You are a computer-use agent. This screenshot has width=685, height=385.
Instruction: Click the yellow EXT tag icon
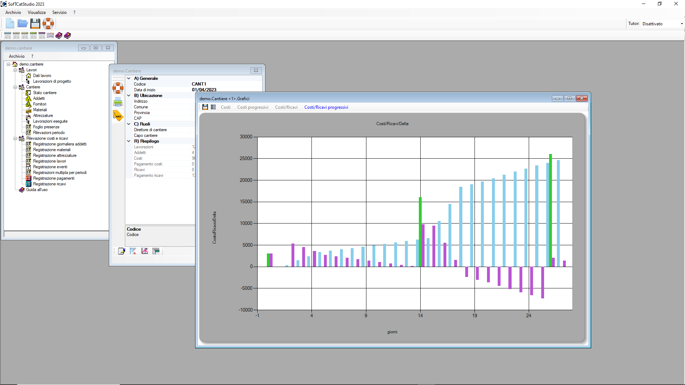(118, 116)
